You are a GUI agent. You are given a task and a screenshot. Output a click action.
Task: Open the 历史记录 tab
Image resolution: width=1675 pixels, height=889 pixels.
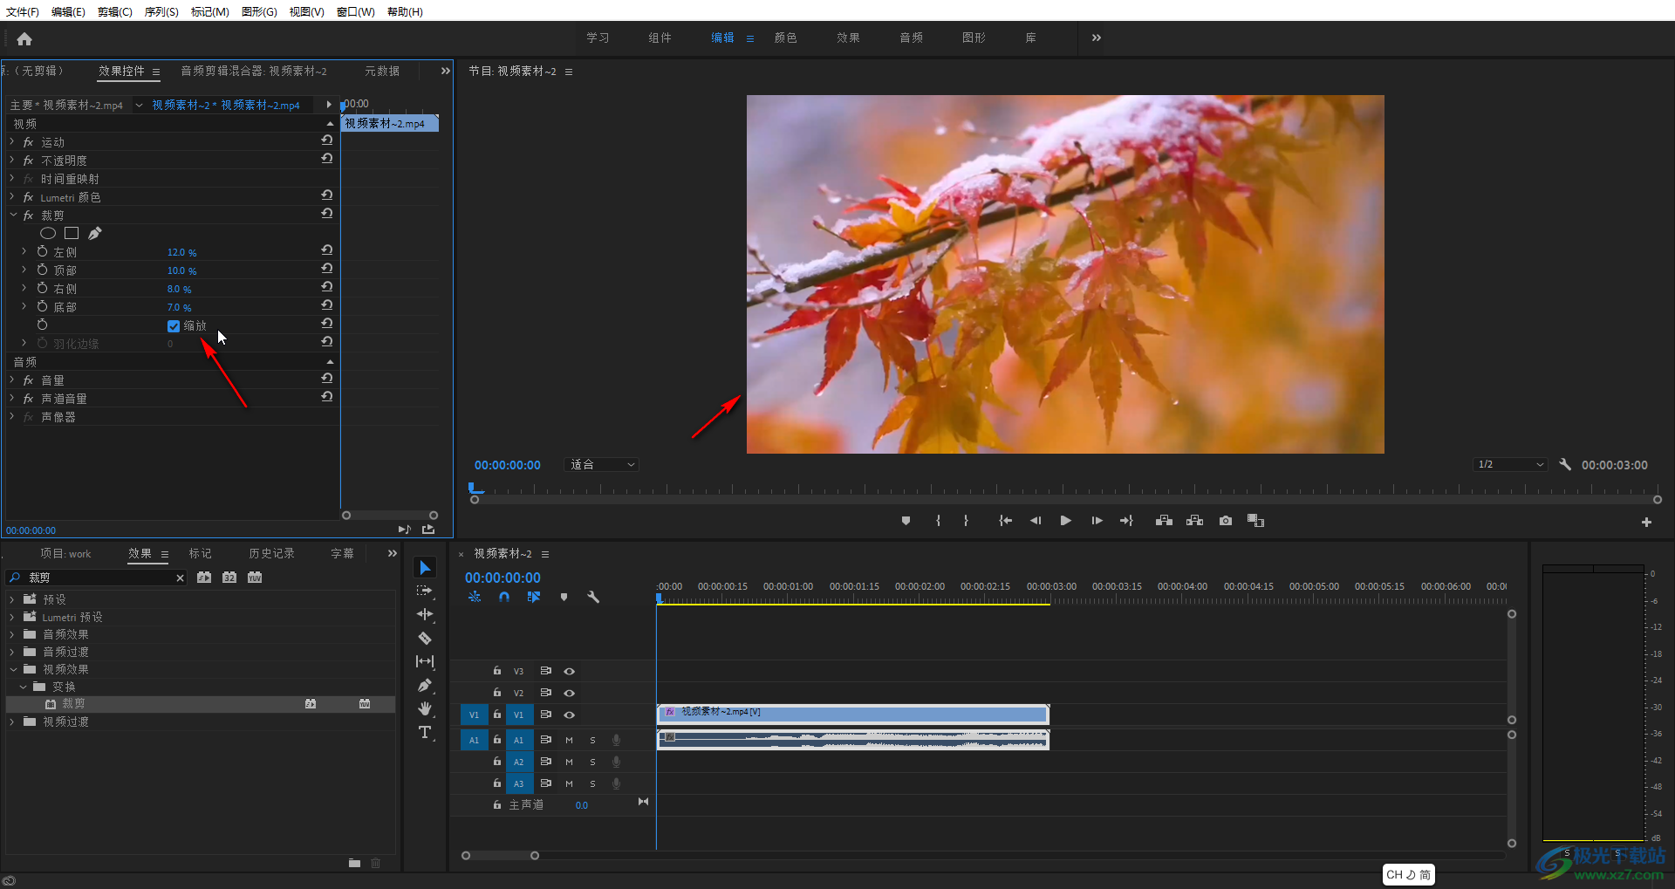[x=271, y=553]
